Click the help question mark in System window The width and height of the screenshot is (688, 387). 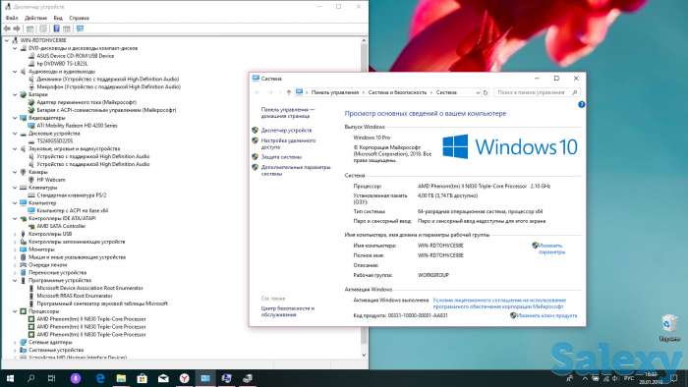click(x=582, y=104)
